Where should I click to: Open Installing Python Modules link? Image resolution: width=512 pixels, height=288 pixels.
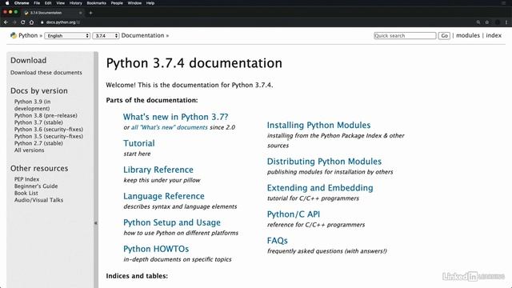coord(318,125)
